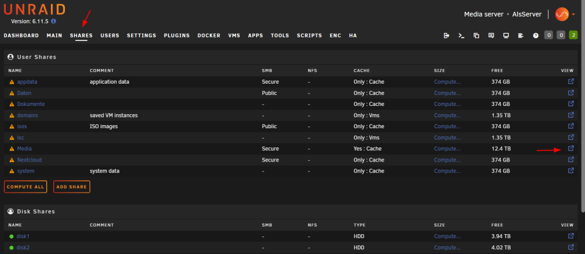Click Compute... in the Media row
This screenshot has height=254, width=585.
tap(448, 149)
